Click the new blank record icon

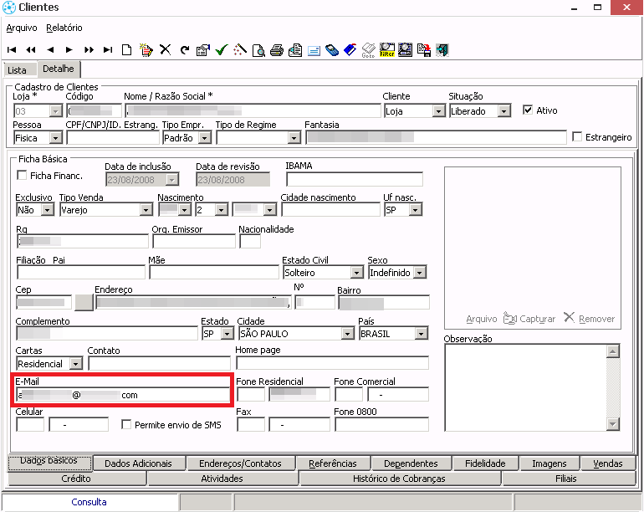click(x=127, y=50)
